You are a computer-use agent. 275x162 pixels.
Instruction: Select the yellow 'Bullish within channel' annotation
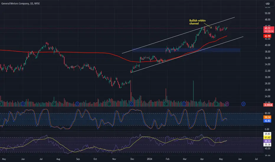(197, 22)
